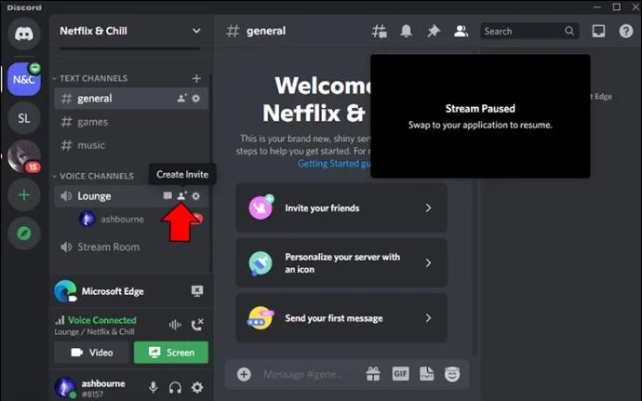Click the Search field
642x401 pixels.
(529, 31)
